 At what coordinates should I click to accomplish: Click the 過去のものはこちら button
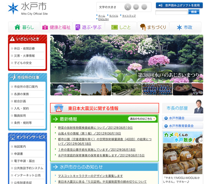coord(142,119)
